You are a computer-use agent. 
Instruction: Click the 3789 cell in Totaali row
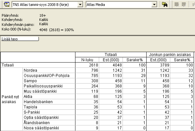click(x=158, y=65)
